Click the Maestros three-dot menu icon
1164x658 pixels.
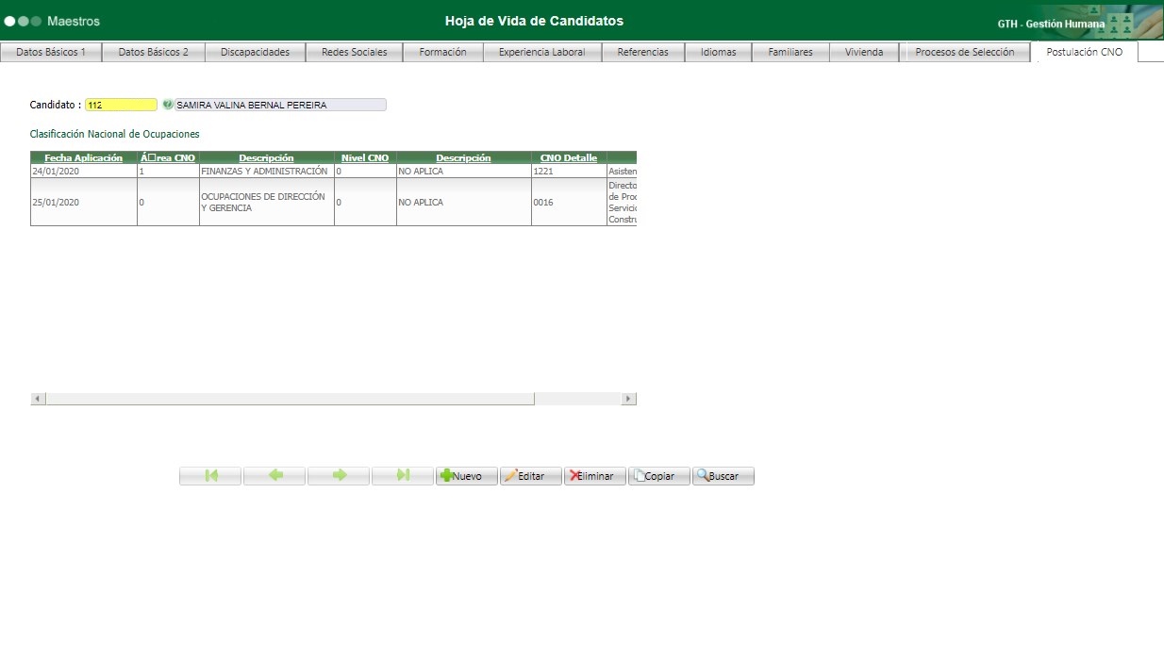tap(23, 21)
